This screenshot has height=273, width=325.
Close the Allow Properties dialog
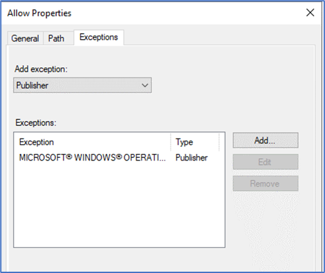(x=310, y=12)
